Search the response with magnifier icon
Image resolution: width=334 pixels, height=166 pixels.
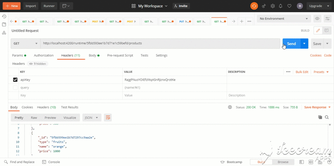(327, 117)
